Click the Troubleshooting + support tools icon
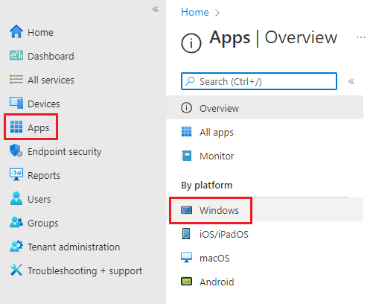The height and width of the screenshot is (304, 373). pyautogui.click(x=16, y=270)
